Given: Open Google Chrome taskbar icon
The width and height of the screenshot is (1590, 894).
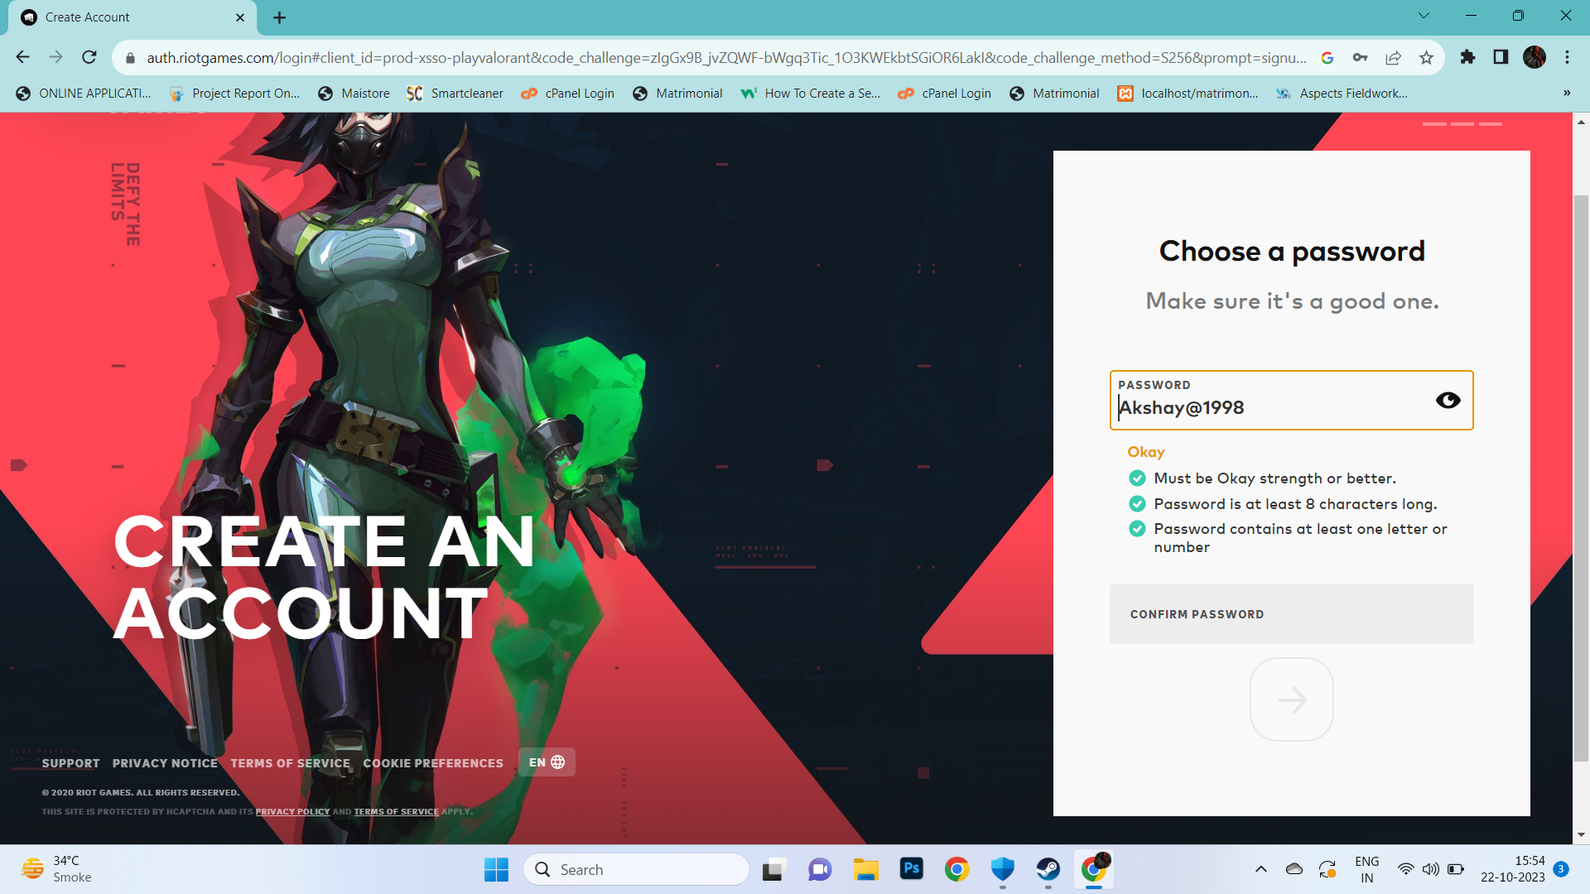Looking at the screenshot, I should click(x=956, y=870).
